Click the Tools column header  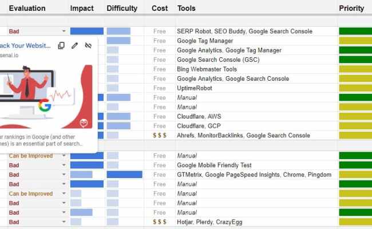186,9
